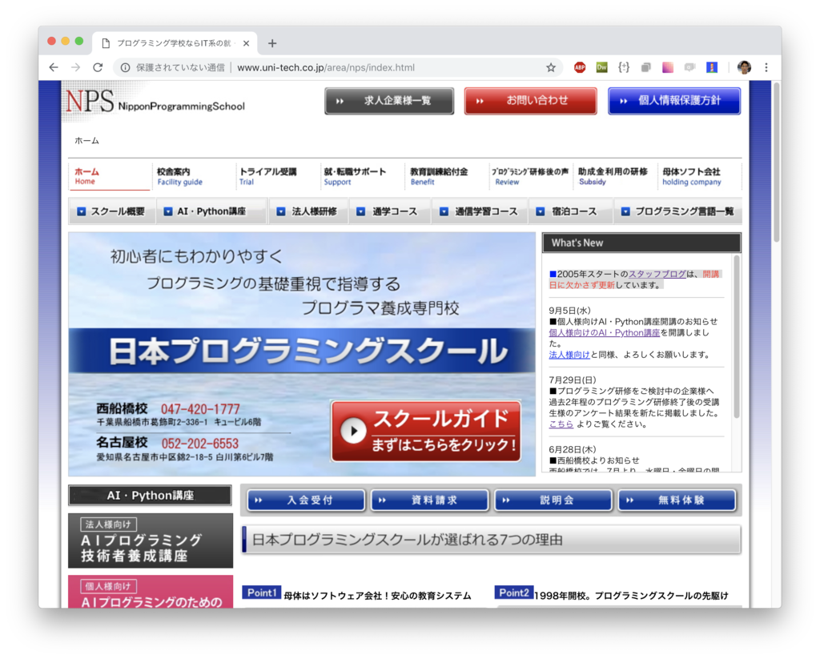820x659 pixels.
Task: Click the こちら link in What's New
Action: 561,424
